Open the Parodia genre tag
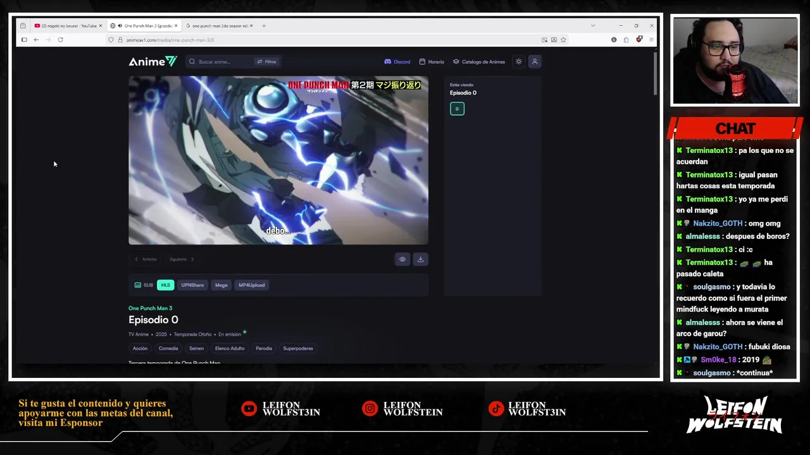The height and width of the screenshot is (455, 810). (x=264, y=348)
